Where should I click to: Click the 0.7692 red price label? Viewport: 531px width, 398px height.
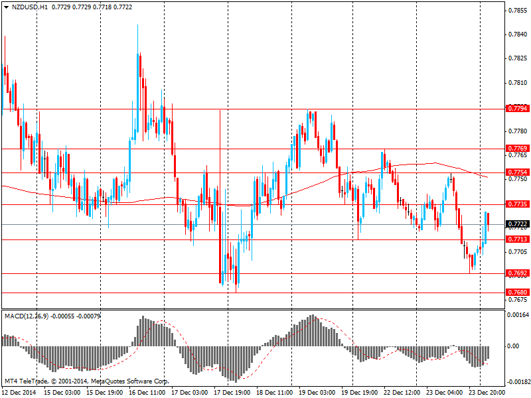point(516,273)
